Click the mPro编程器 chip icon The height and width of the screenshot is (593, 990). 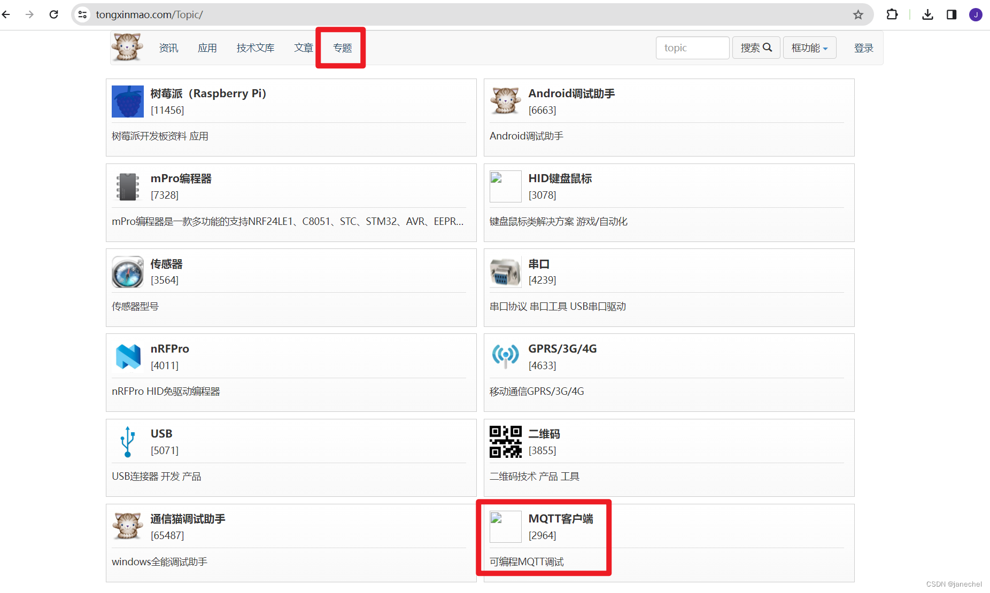pyautogui.click(x=128, y=186)
